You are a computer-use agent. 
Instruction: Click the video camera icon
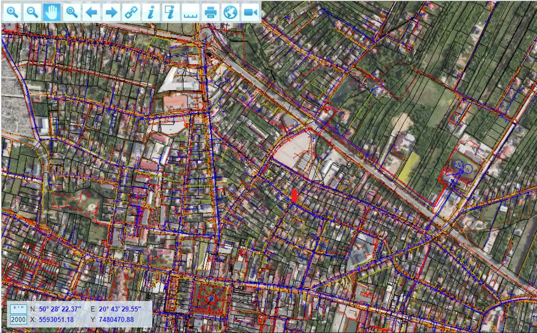[250, 13]
